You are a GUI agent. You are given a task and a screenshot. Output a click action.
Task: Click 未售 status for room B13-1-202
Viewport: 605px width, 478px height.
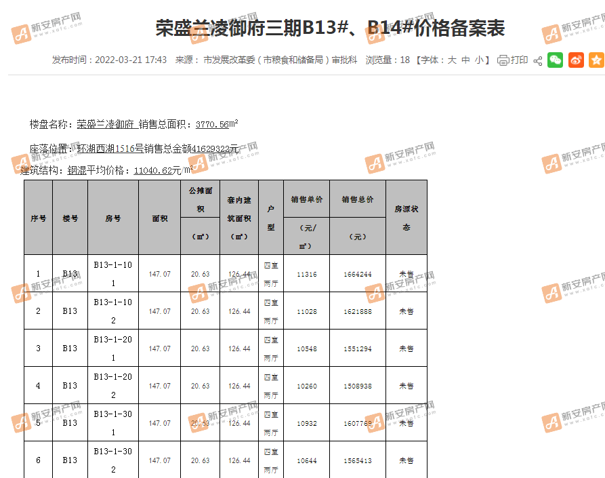pyautogui.click(x=406, y=386)
